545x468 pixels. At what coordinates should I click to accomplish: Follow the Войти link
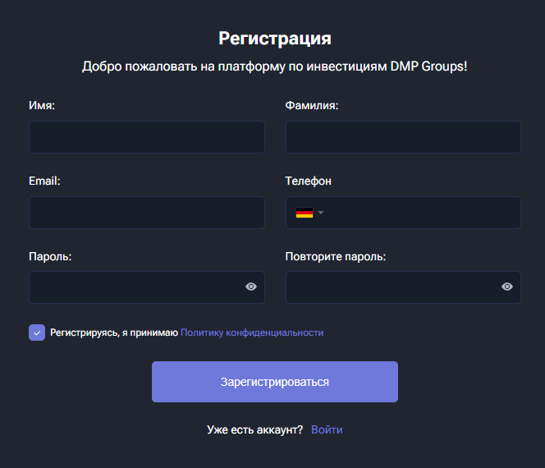pyautogui.click(x=327, y=429)
